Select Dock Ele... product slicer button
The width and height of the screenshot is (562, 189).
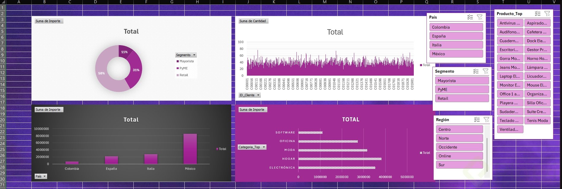tap(537, 41)
